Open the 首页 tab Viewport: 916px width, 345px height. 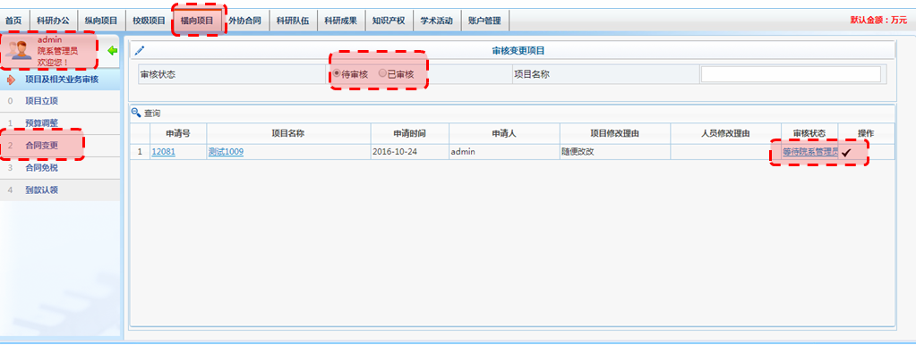13,21
